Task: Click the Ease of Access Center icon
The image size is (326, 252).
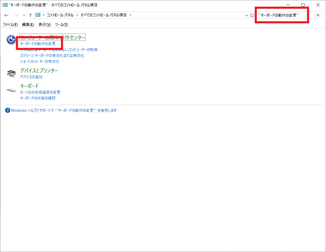Action: click(x=11, y=40)
